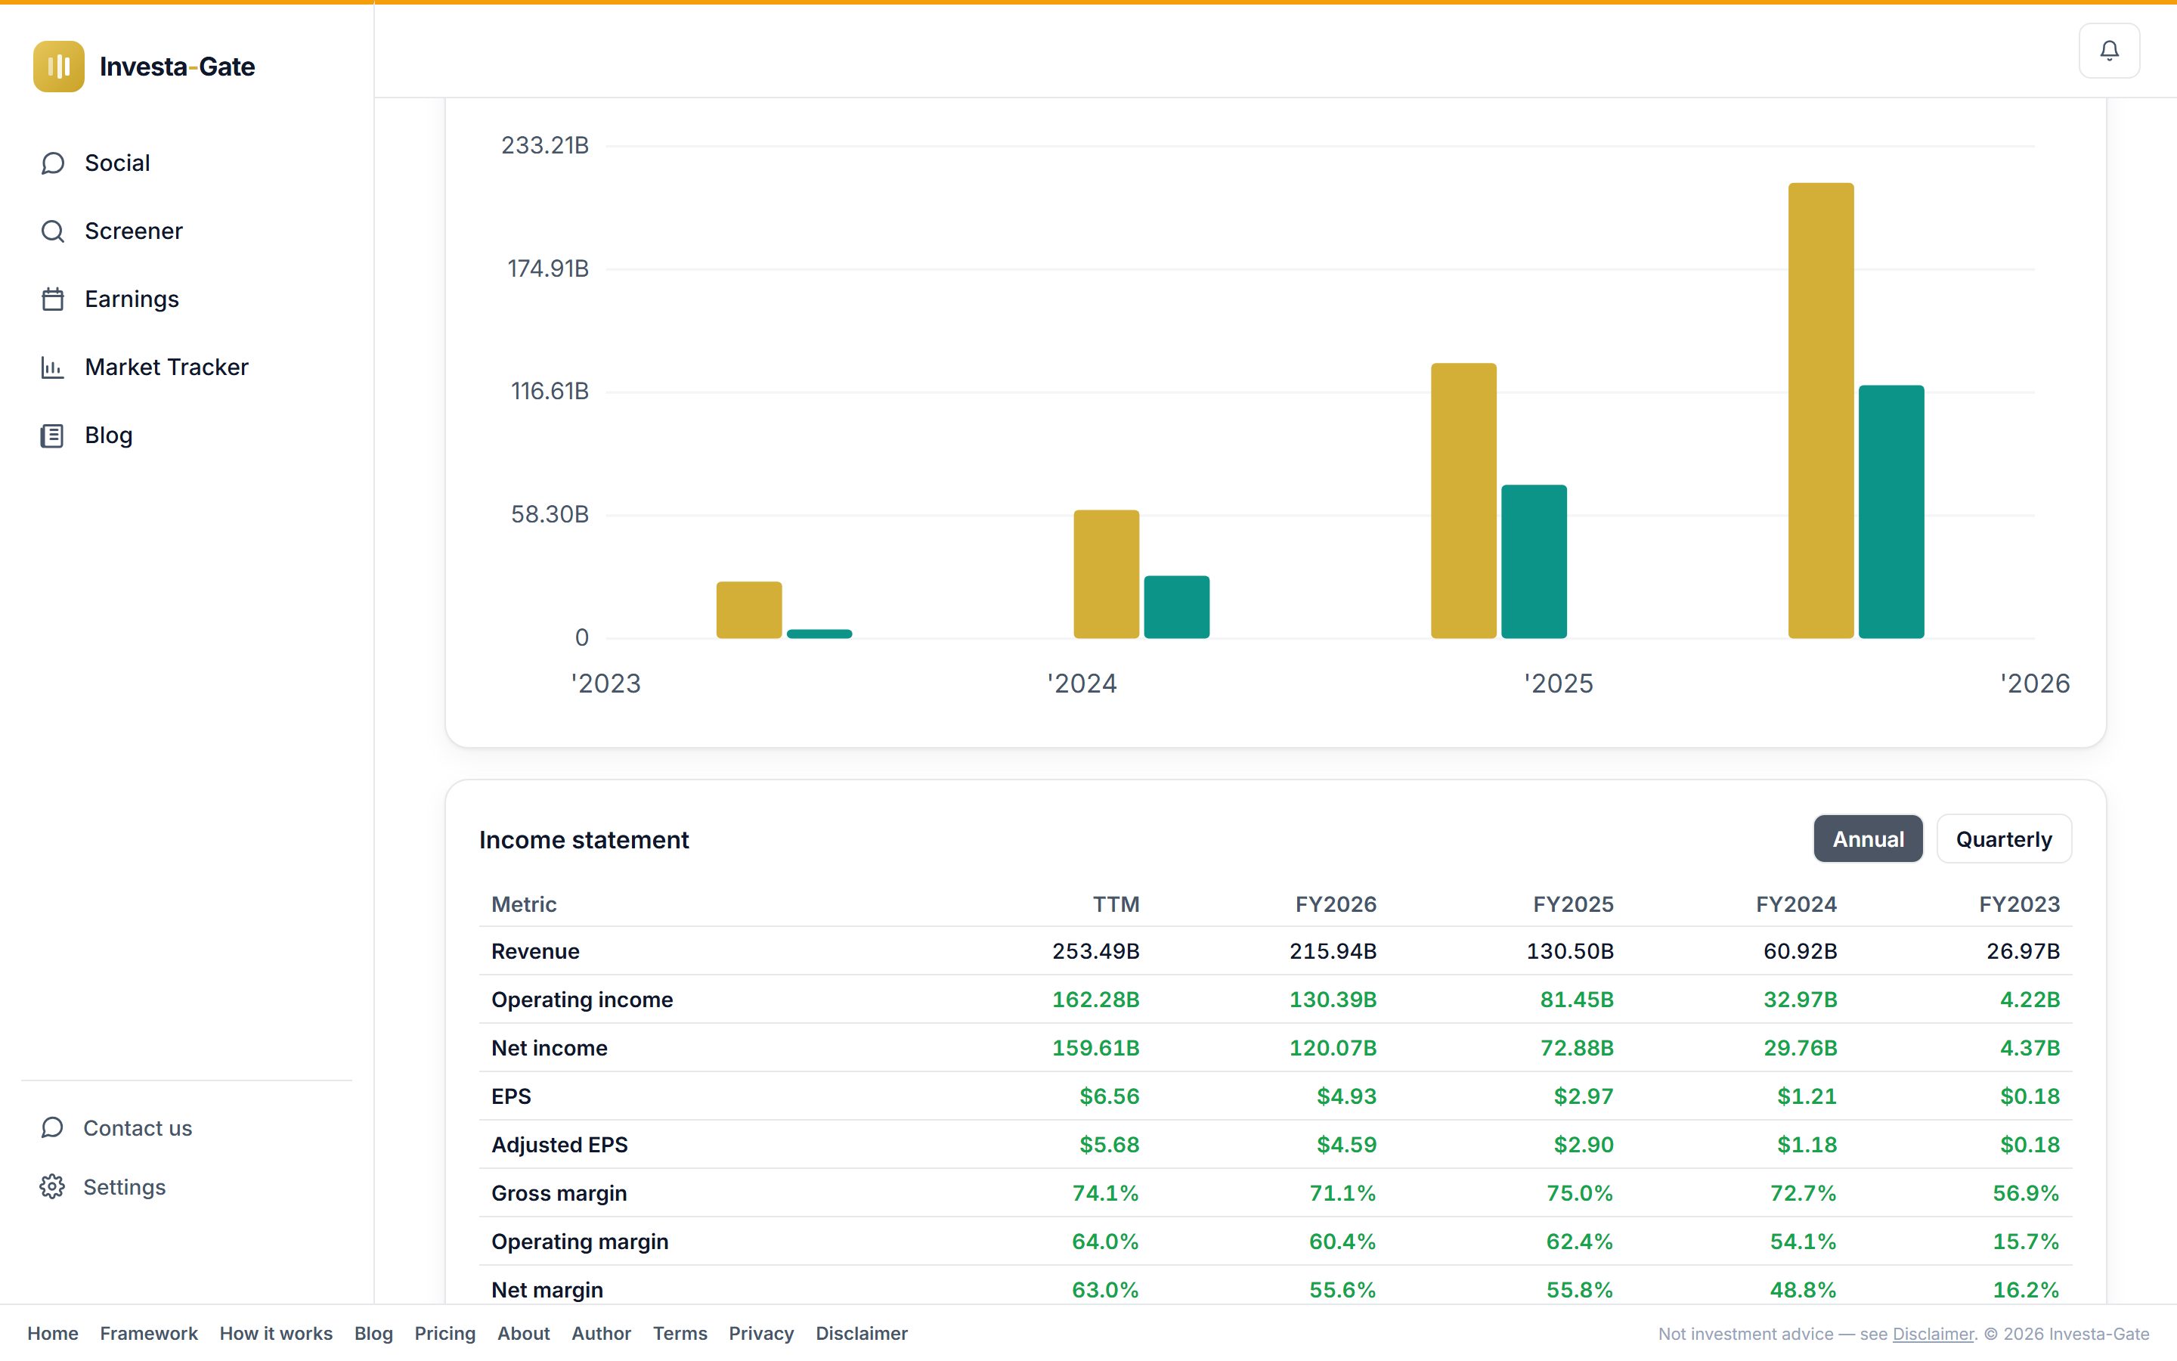The height and width of the screenshot is (1361, 2177).
Task: Click the Operating income row label
Action: click(x=582, y=1000)
